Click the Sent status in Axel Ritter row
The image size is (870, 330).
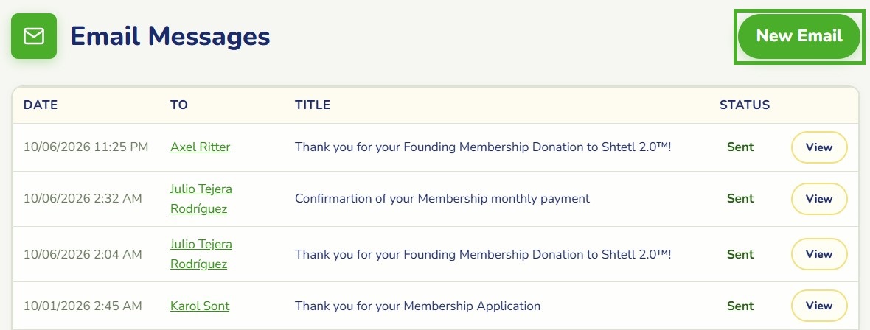[740, 147]
